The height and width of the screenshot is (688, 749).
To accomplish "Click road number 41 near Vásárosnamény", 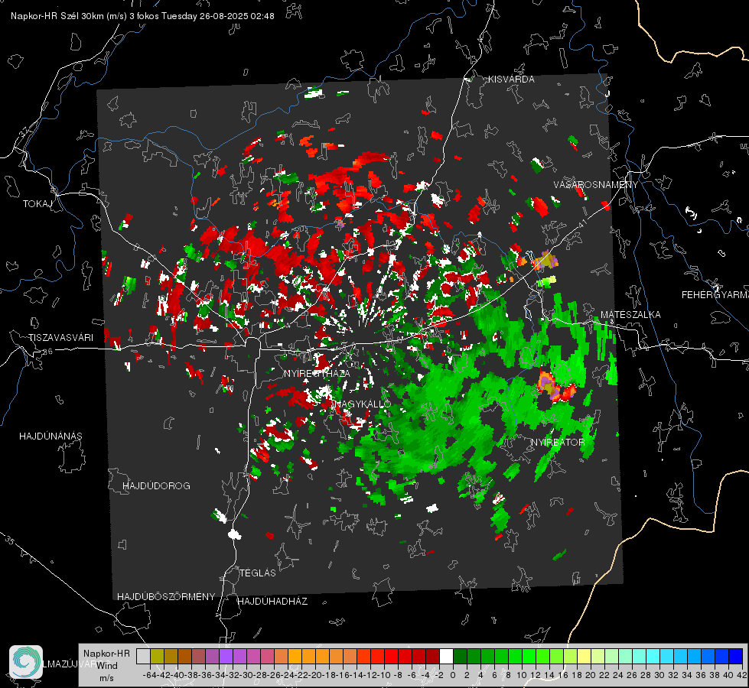I will pos(581,224).
